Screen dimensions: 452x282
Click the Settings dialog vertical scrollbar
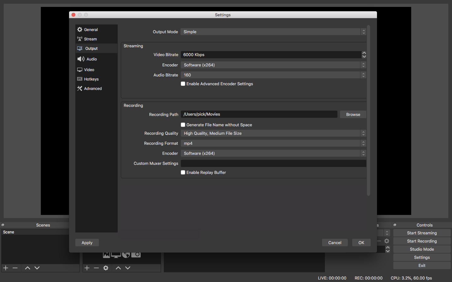(x=369, y=110)
